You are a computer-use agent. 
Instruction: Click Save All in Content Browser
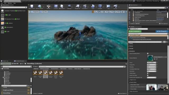[x=15, y=64]
